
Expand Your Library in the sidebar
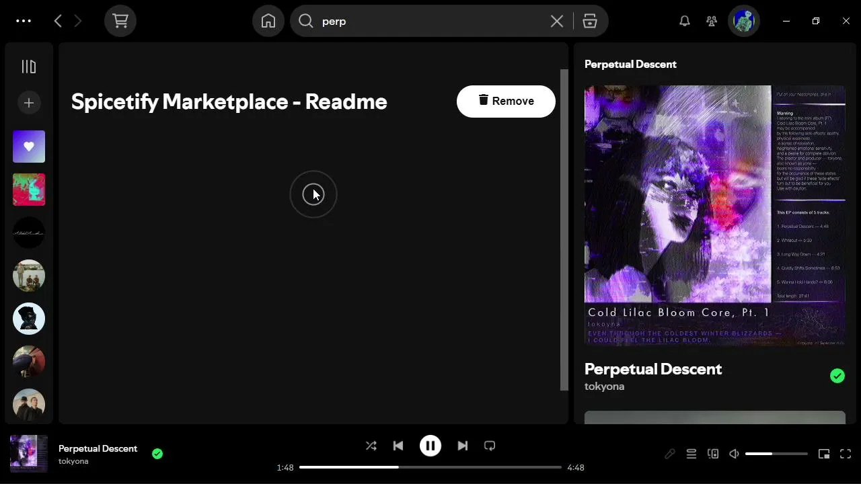pyautogui.click(x=29, y=67)
